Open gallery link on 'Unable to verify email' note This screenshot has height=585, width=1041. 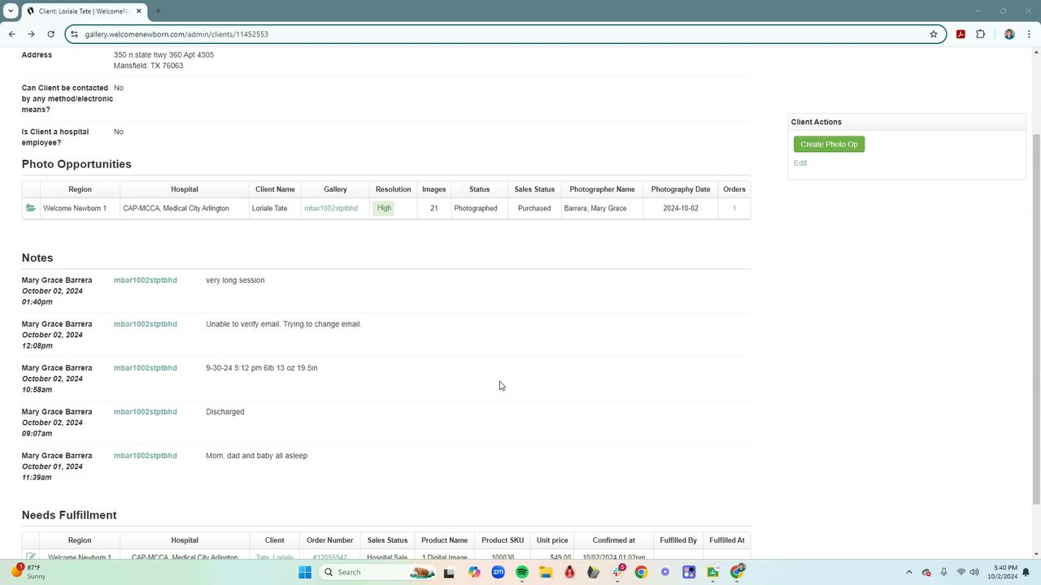pos(146,324)
